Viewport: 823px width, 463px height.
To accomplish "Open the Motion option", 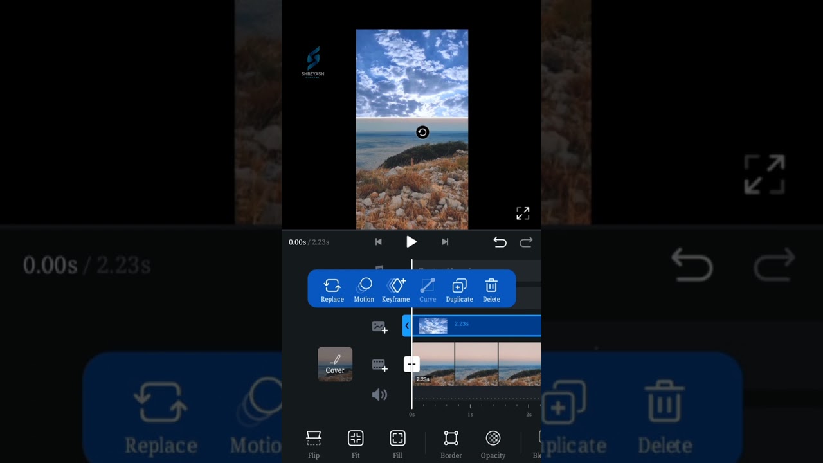I will (364, 291).
